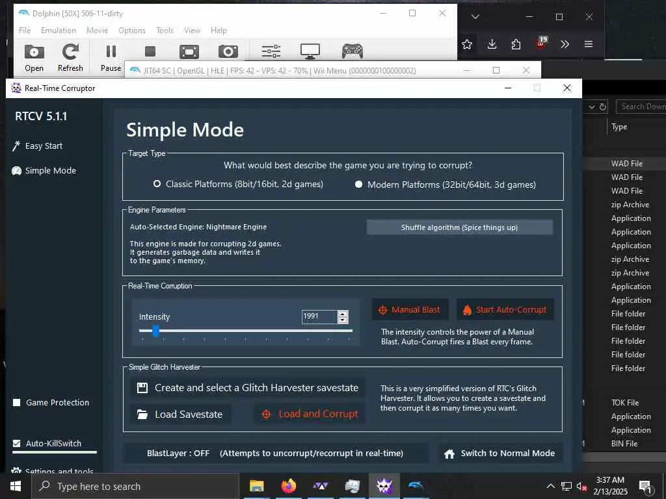The height and width of the screenshot is (499, 666).
Task: Click the Search Downloads field in Explorer
Action: [x=641, y=107]
